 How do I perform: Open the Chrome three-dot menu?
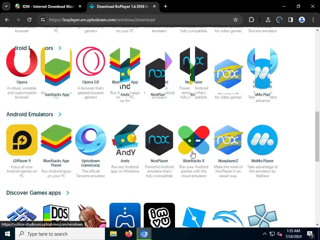[313, 20]
